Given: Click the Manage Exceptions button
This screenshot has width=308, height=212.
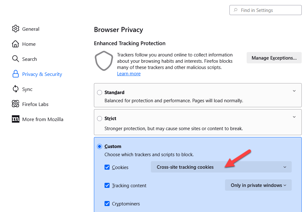Looking at the screenshot, I should click(274, 58).
